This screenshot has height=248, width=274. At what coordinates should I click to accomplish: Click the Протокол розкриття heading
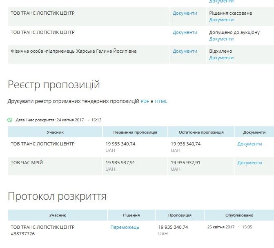(57, 197)
